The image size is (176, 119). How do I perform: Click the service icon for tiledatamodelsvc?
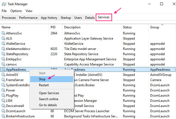coord(3,49)
